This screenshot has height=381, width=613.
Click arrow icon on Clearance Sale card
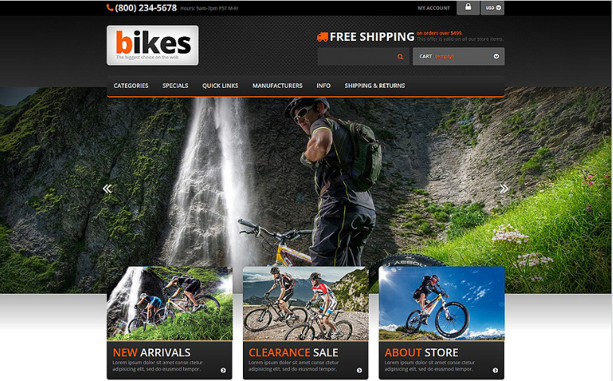[x=359, y=370]
